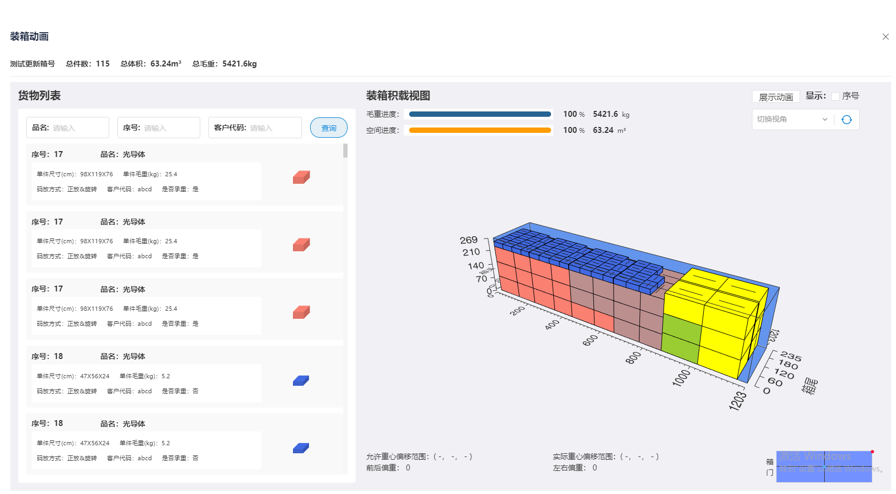Click the last blue box icon for 序号 18

point(301,448)
